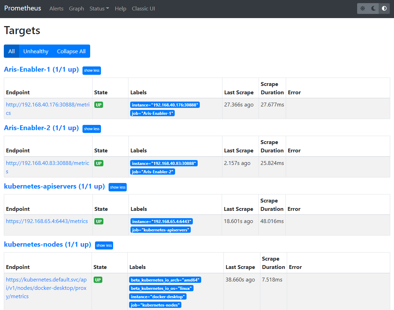Select the auto contrast theme icon
The width and height of the screenshot is (394, 310).
[384, 9]
